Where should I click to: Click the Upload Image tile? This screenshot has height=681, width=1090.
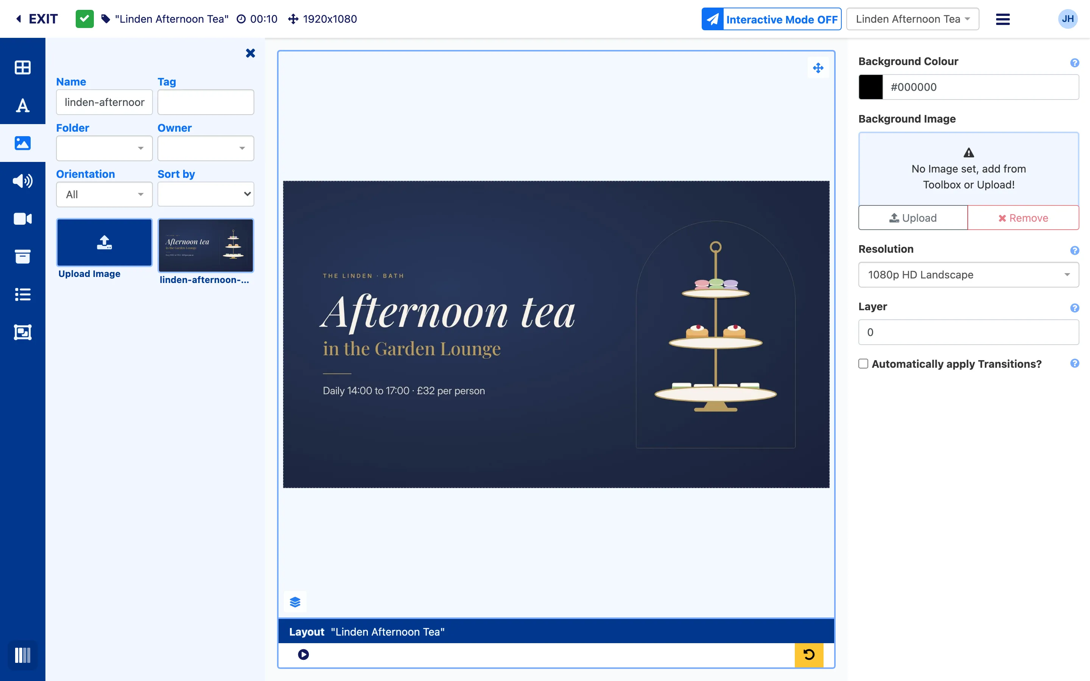[104, 242]
